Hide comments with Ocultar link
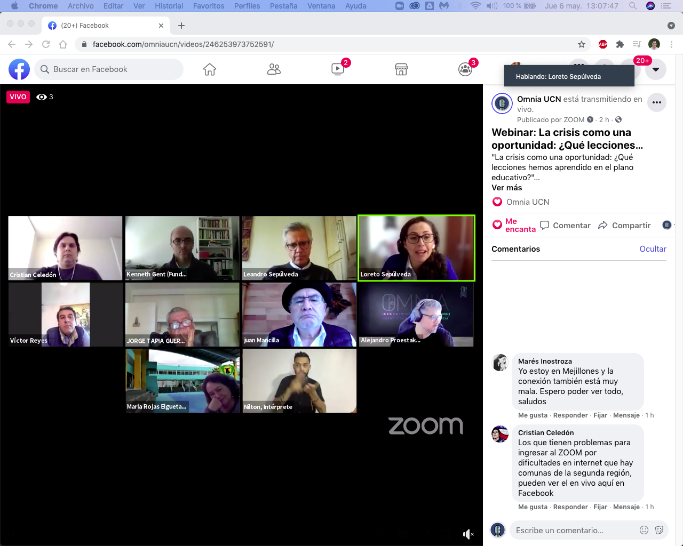The height and width of the screenshot is (546, 683). tap(653, 249)
